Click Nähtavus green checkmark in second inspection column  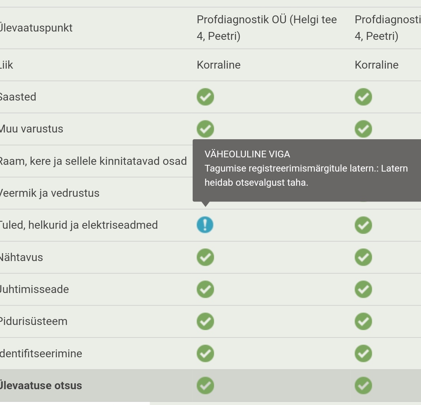tap(363, 257)
